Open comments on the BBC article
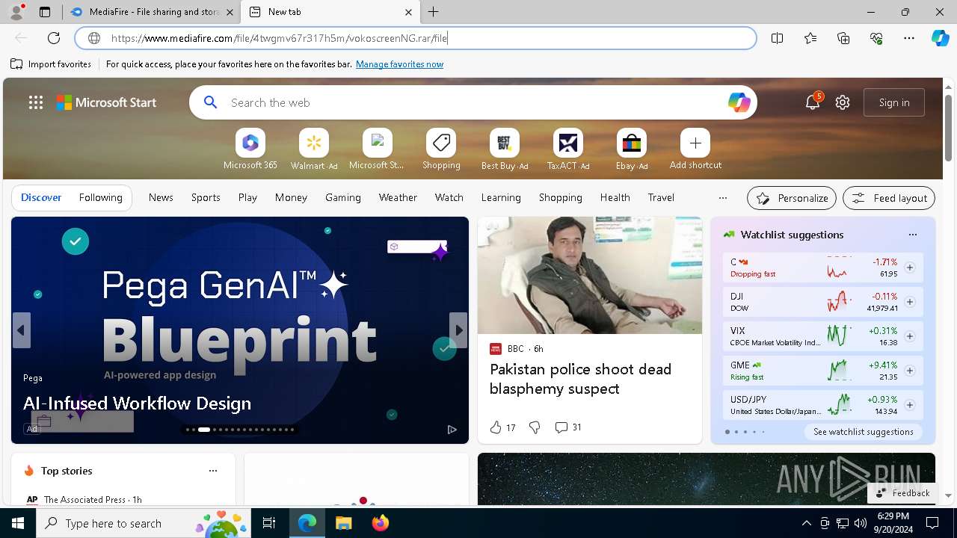Image resolution: width=957 pixels, height=538 pixels. 567,427
